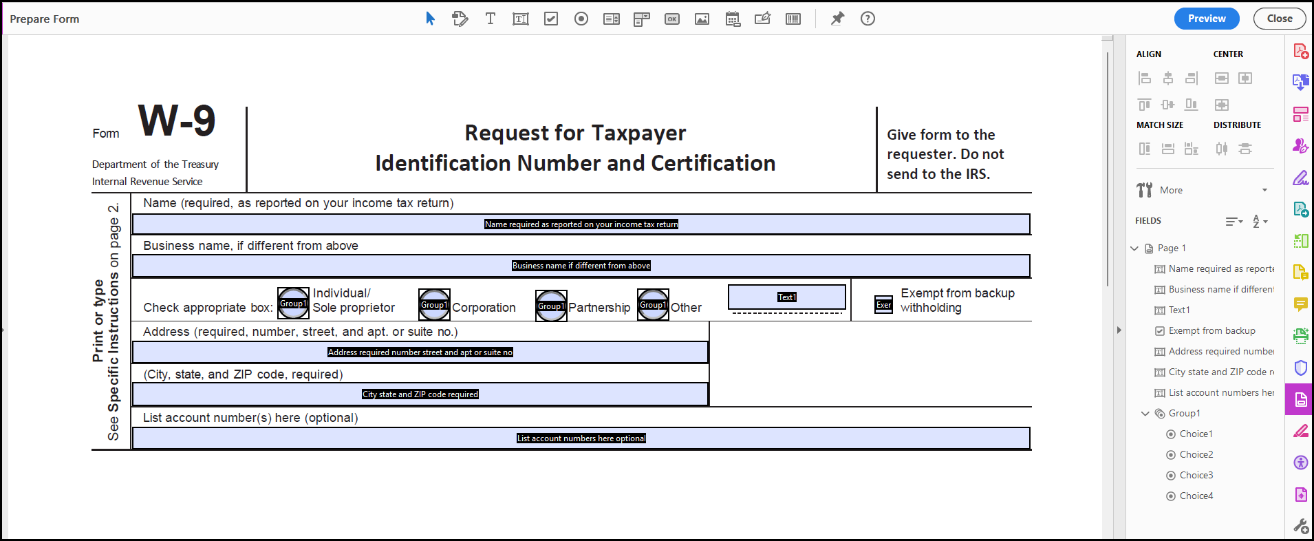This screenshot has height=541, width=1314.
Task: Select City state and ZIP code field item
Action: point(1214,372)
